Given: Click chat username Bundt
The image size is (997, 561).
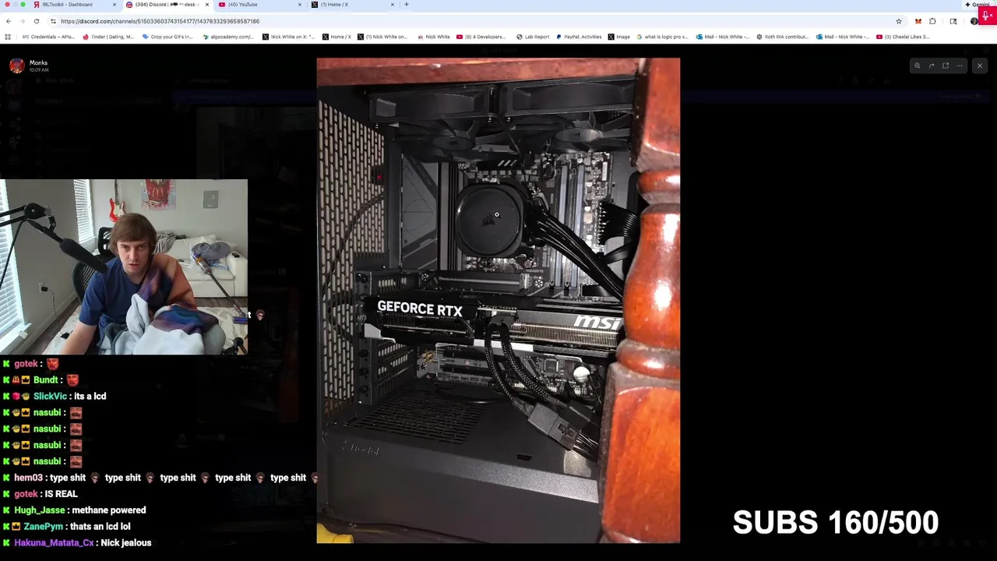Looking at the screenshot, I should coord(46,379).
